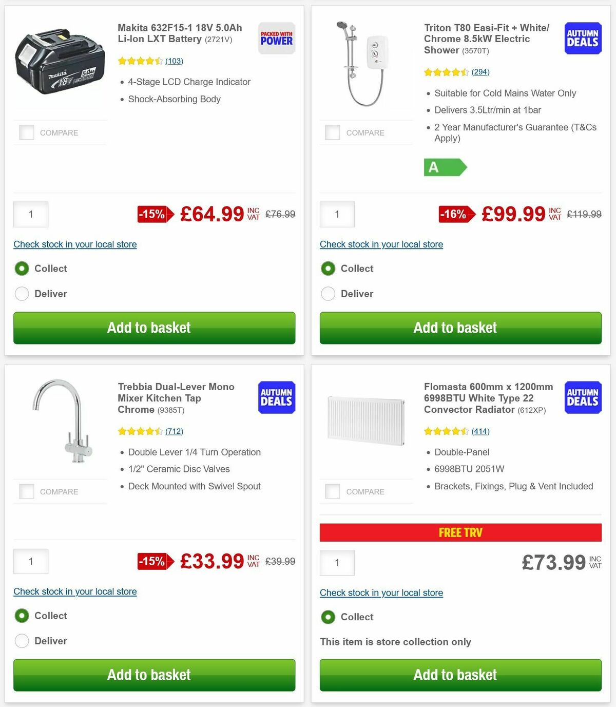Check Compare for the Flomasta radiator
This screenshot has width=616, height=707.
click(333, 491)
